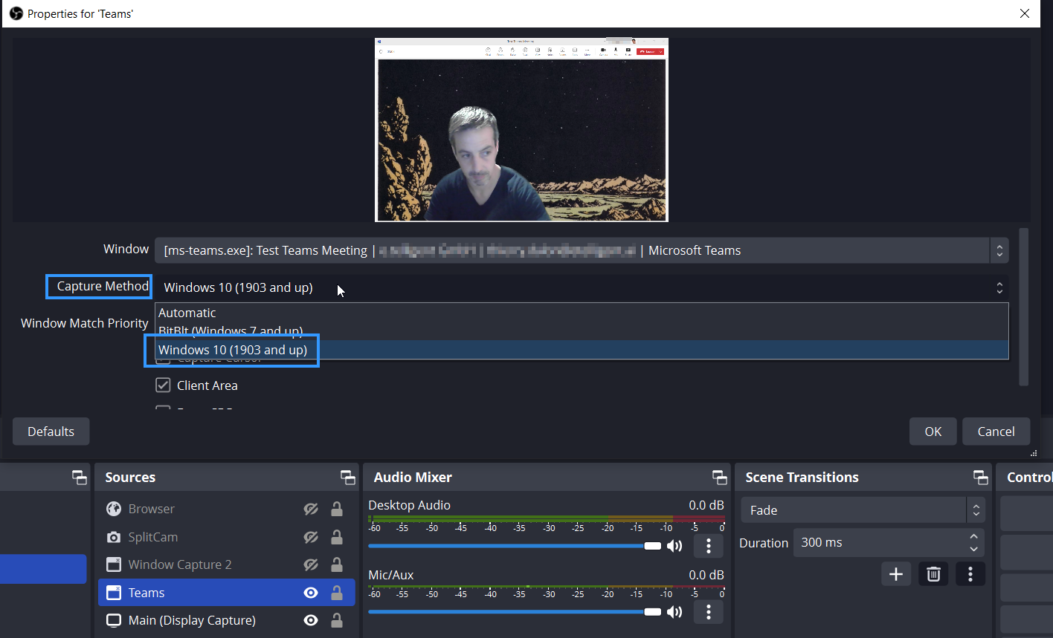The image size is (1053, 638).
Task: Show the hidden SplitCam source
Action: point(311,537)
